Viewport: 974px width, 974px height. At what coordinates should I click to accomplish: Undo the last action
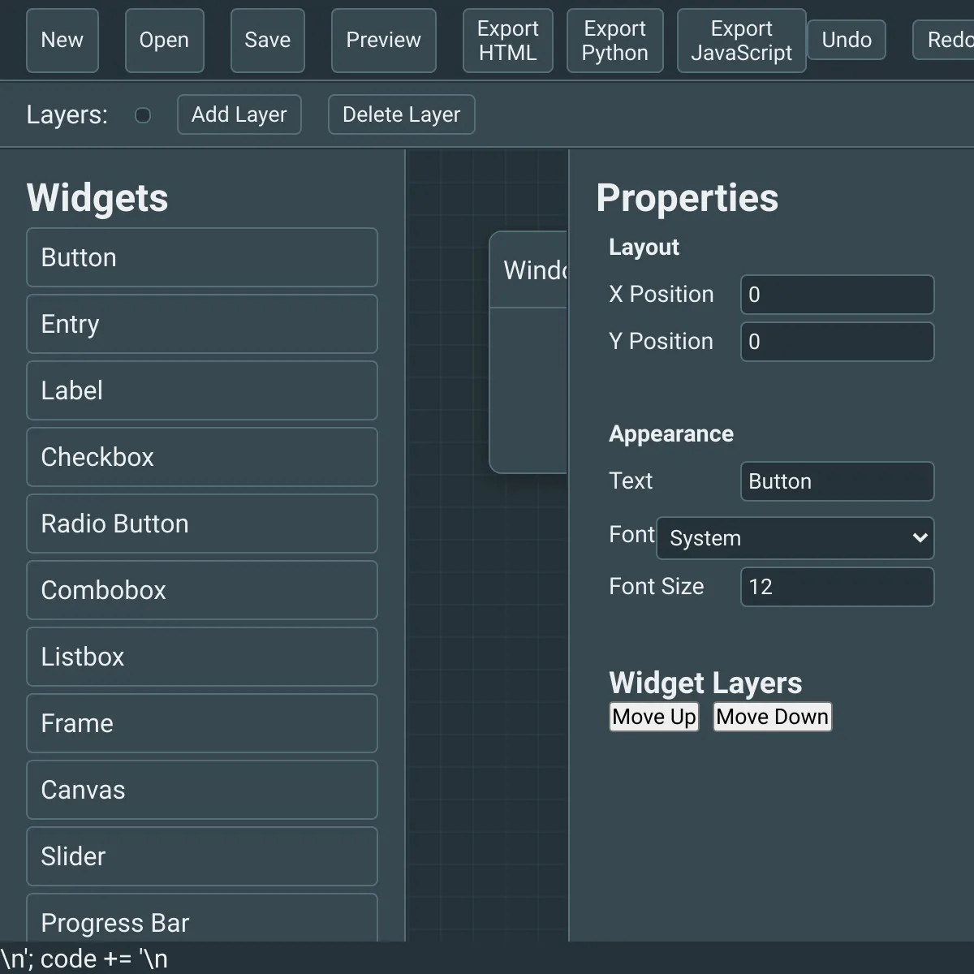tap(846, 40)
